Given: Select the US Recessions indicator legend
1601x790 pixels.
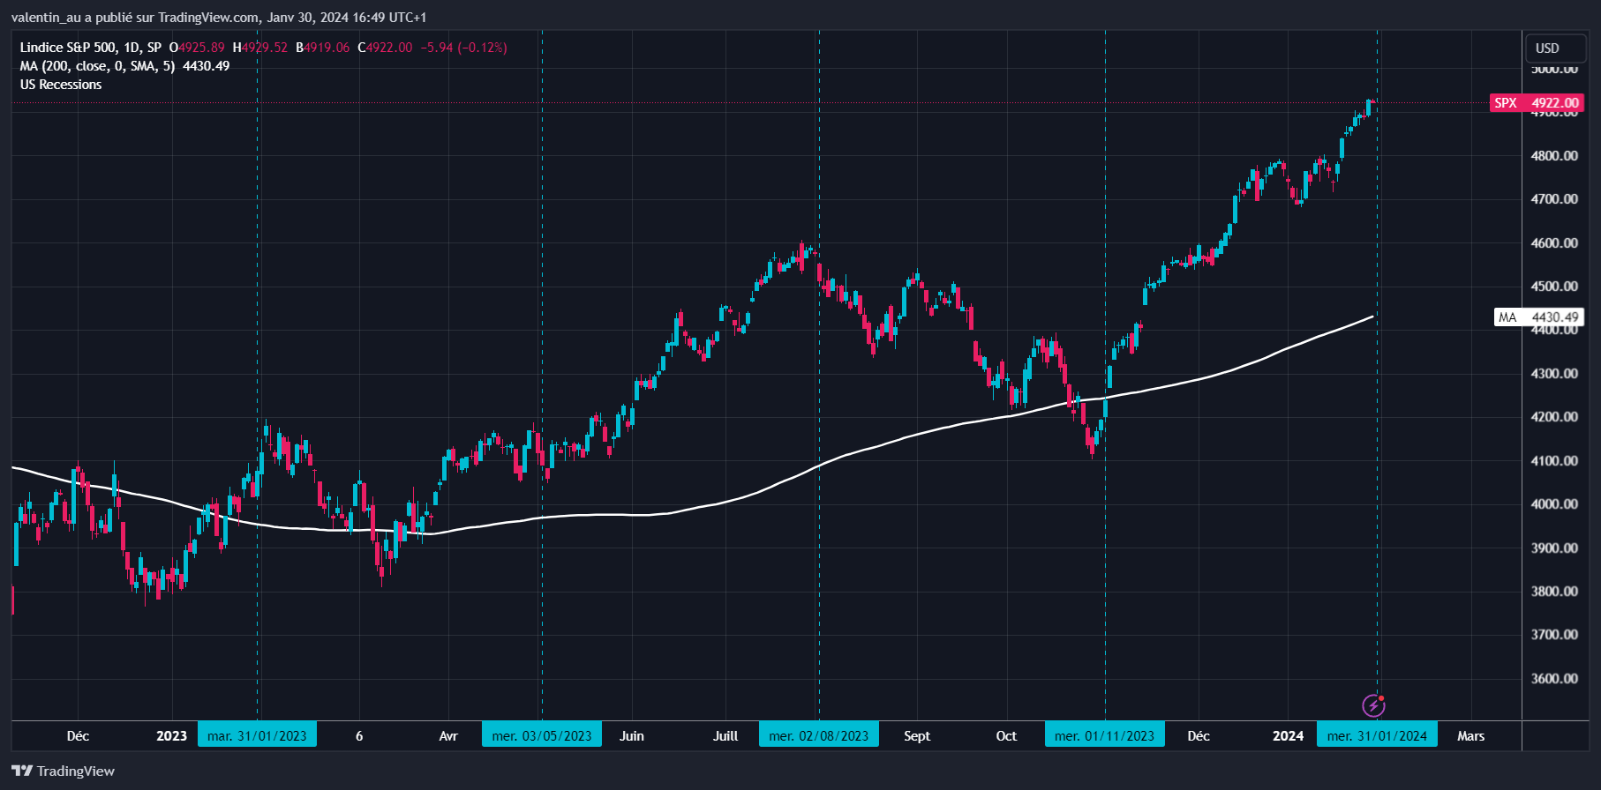Looking at the screenshot, I should 61,85.
